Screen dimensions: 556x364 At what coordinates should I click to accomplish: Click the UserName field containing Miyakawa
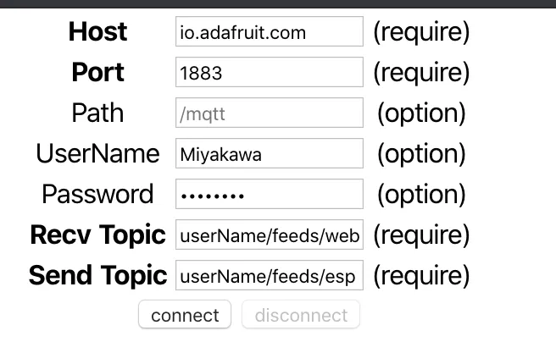(x=269, y=154)
